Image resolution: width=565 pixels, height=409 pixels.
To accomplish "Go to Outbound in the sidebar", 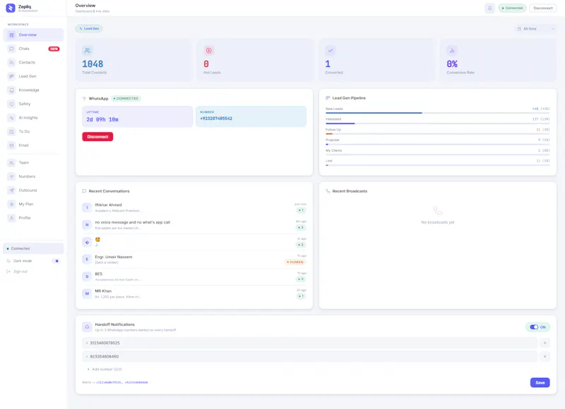I will point(33,190).
